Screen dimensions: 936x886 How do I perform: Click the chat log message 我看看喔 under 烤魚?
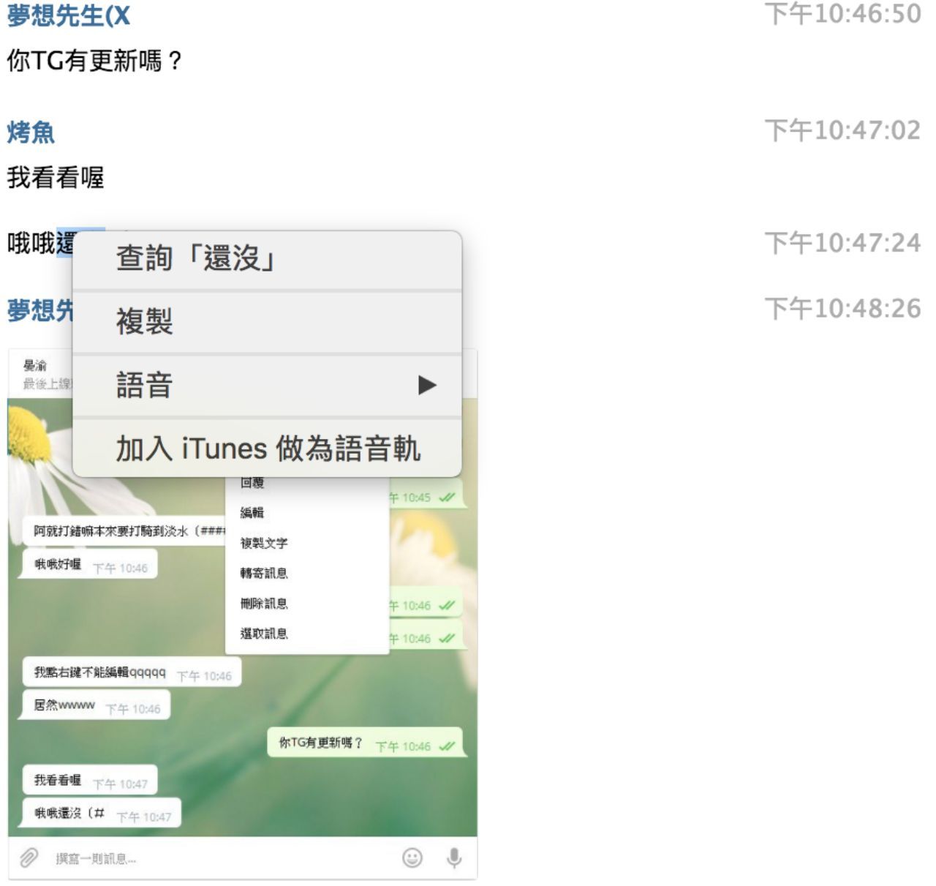click(56, 177)
